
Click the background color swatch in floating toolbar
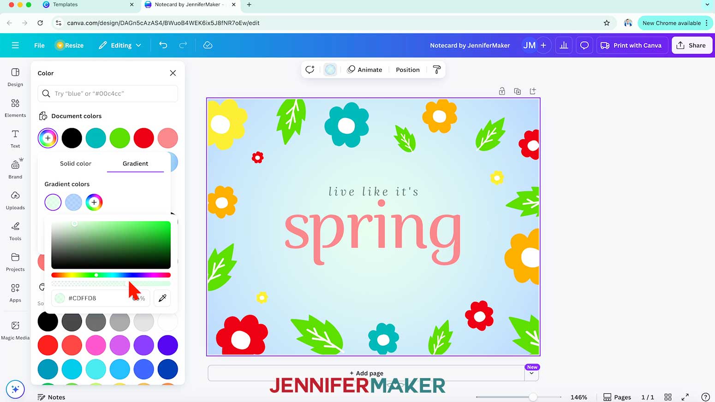click(x=330, y=70)
